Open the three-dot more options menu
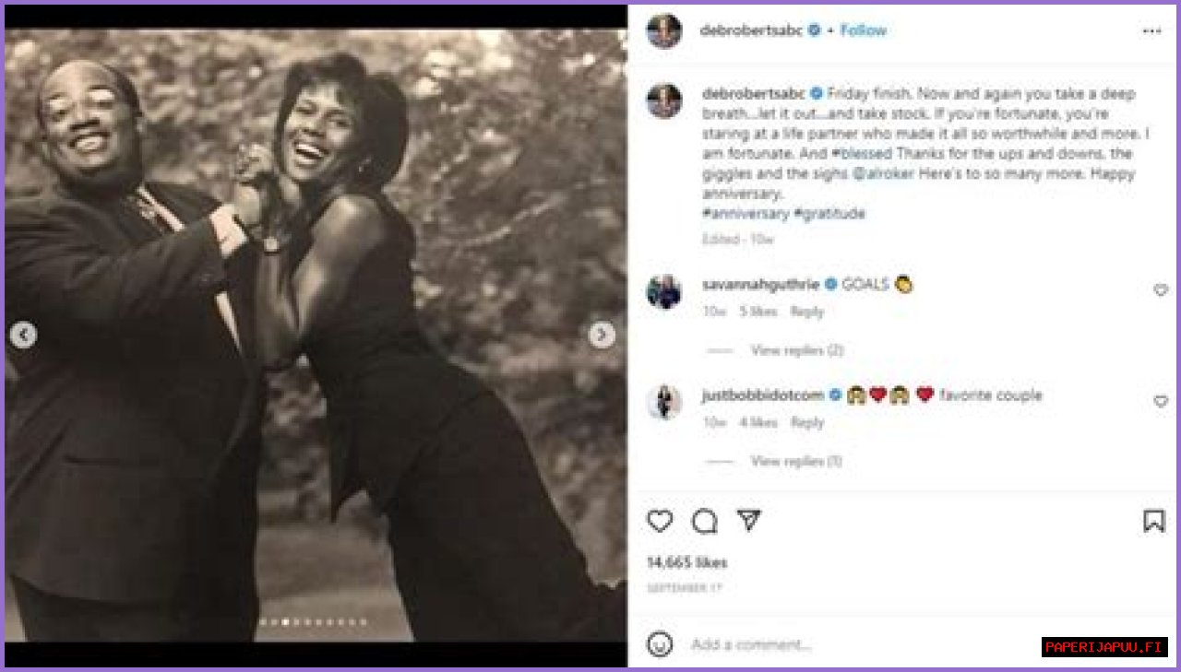The height and width of the screenshot is (672, 1181). click(x=1151, y=30)
